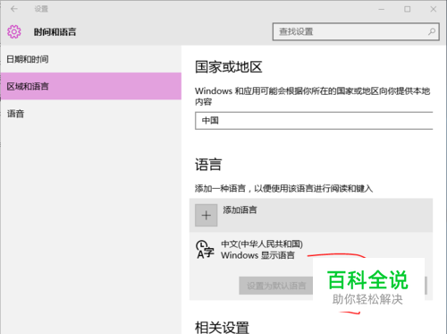Open the 日期和时间 section
The width and height of the screenshot is (447, 334).
tap(91, 59)
